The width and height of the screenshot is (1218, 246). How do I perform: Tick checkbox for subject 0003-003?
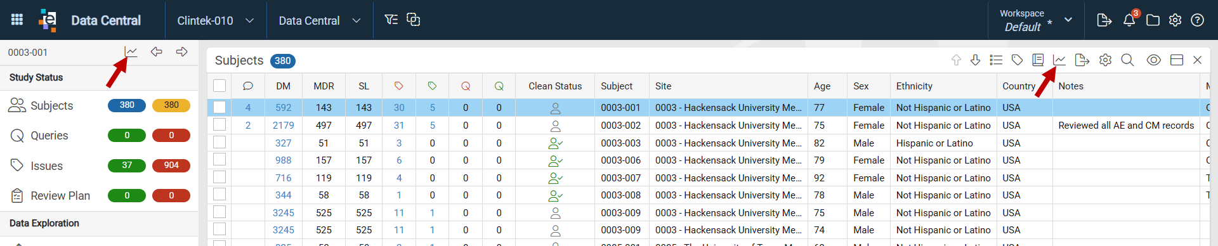[x=219, y=143]
